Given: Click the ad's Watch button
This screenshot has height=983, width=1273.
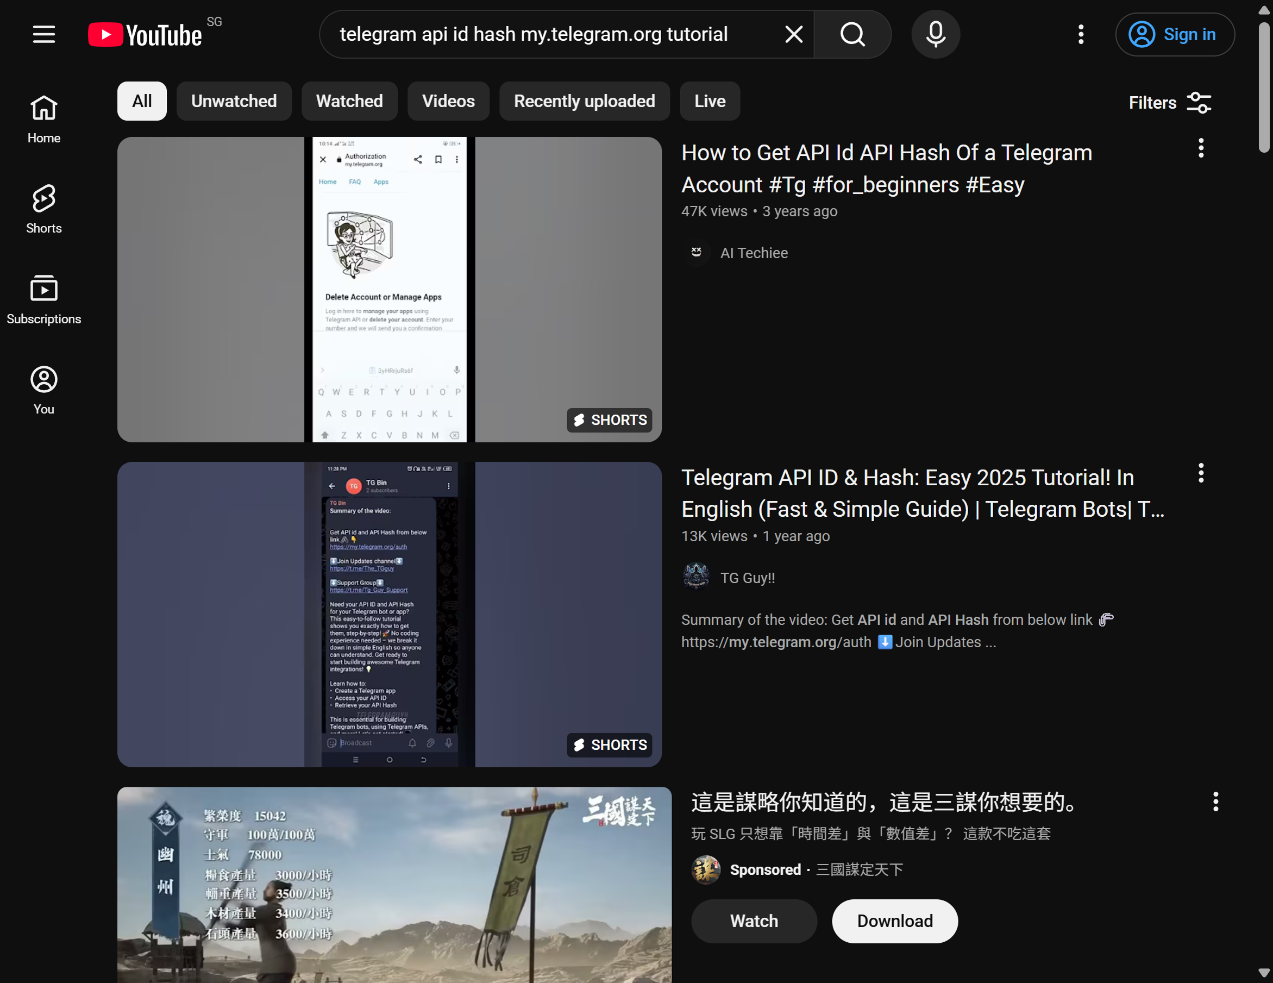Looking at the screenshot, I should (x=754, y=921).
